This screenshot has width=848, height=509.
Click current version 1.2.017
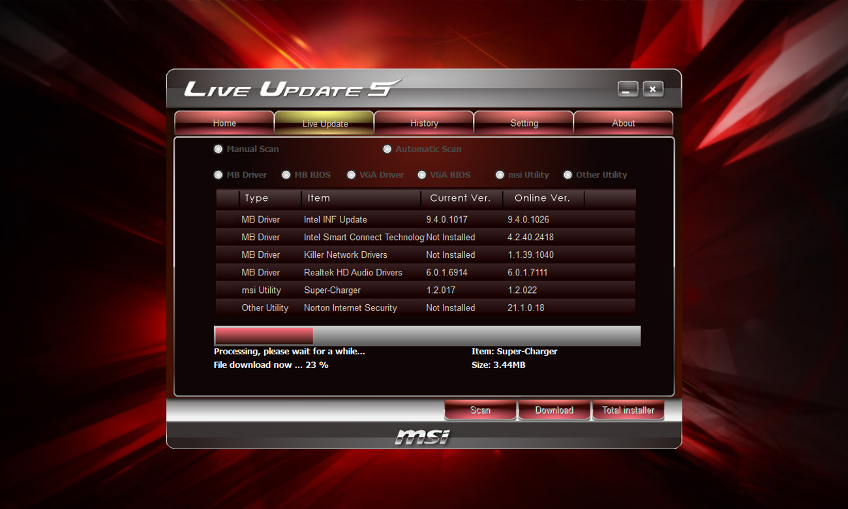441,290
